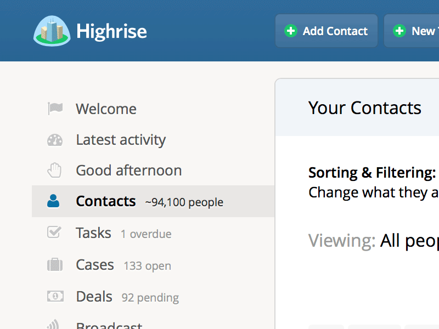The width and height of the screenshot is (439, 329).
Task: Click the Good afternoon hand icon
Action: pos(55,171)
